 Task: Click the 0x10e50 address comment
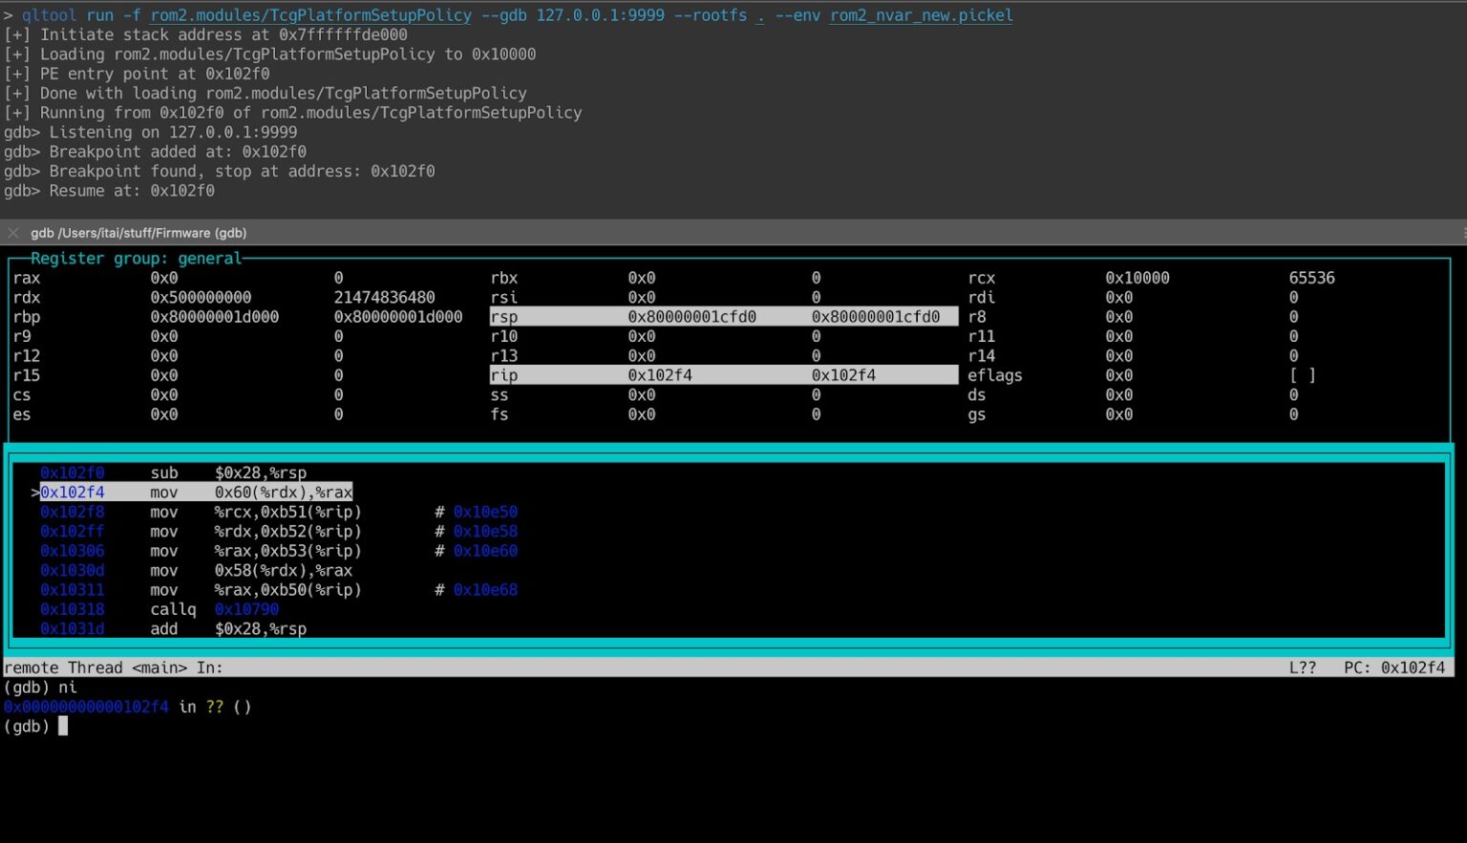485,512
